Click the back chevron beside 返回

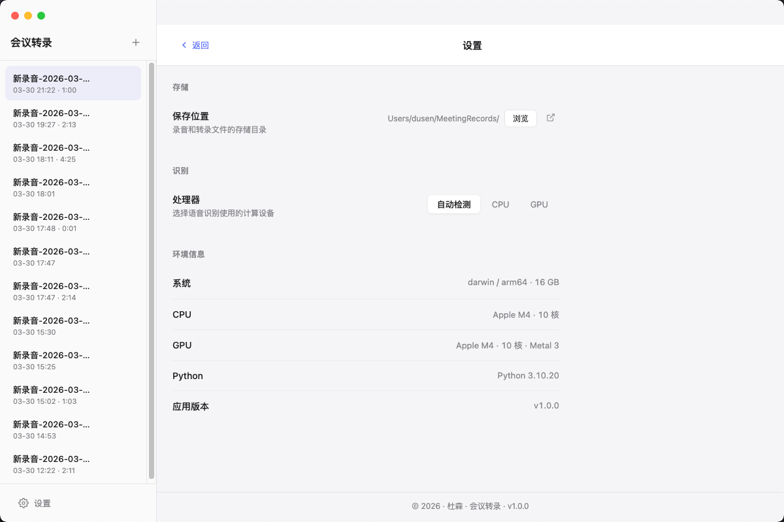point(184,45)
